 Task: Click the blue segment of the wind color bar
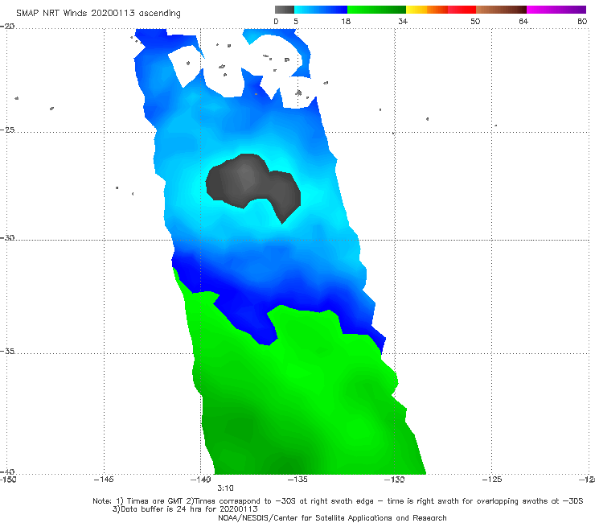tap(321, 10)
